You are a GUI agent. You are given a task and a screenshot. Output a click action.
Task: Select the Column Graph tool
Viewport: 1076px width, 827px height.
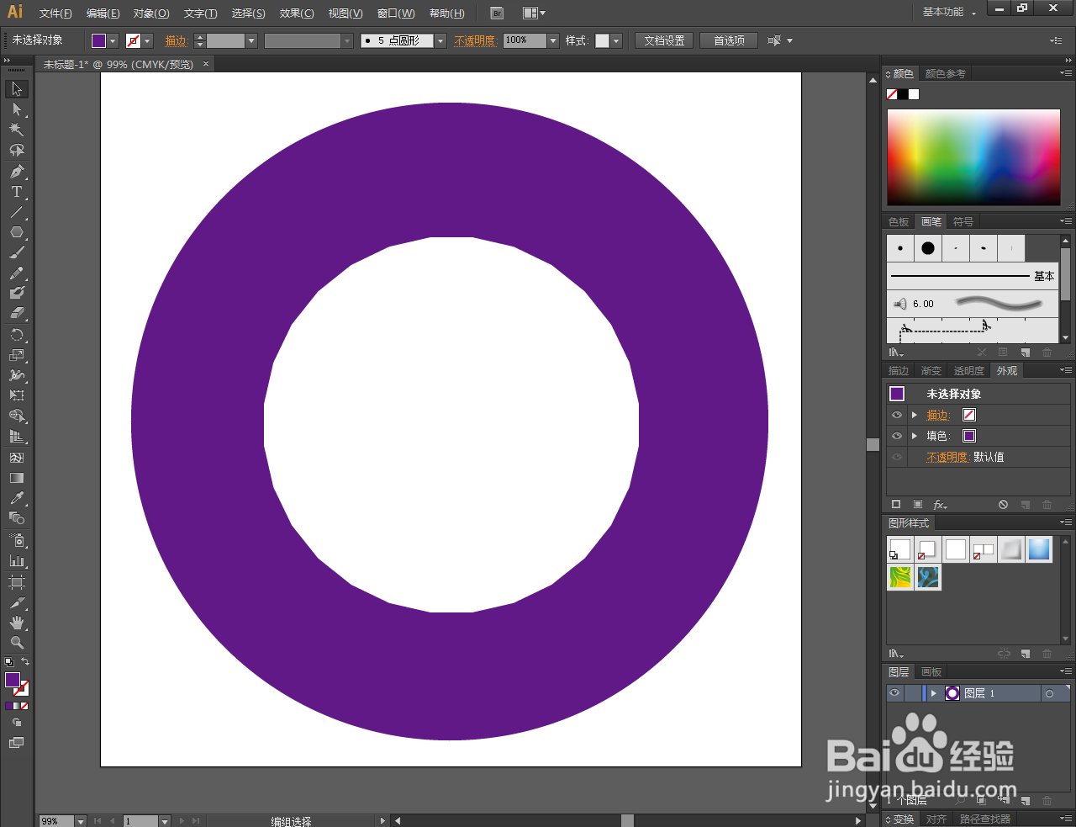17,560
